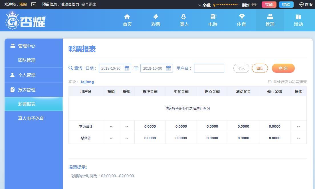The height and width of the screenshot is (189, 315).
Task: Focus the 用户名 text input
Action: coord(209,68)
